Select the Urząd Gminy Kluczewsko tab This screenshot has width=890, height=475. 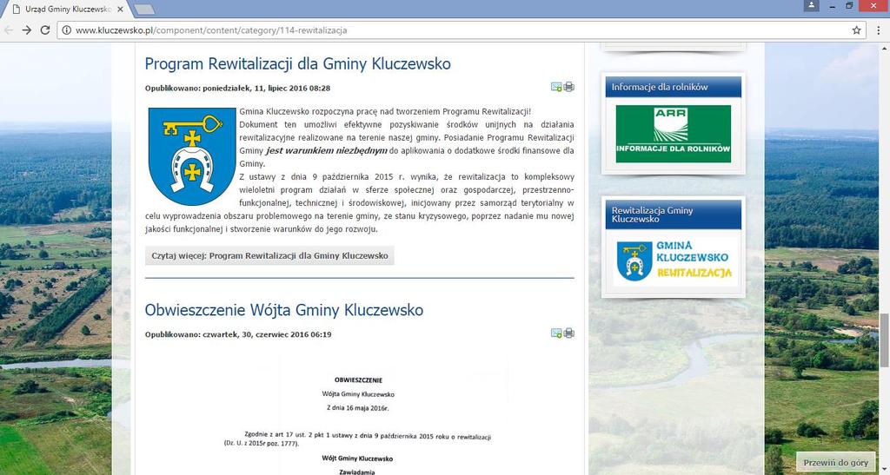(x=65, y=9)
